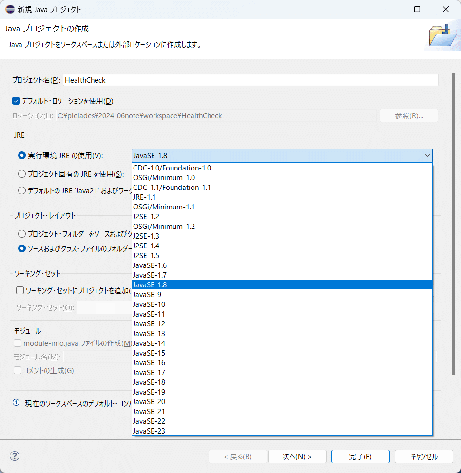
Task: Pick JavaSE-14 execution environment
Action: tap(282, 343)
